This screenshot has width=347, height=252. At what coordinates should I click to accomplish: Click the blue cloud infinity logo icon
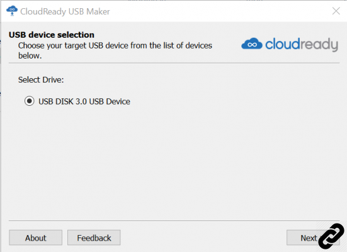(252, 44)
